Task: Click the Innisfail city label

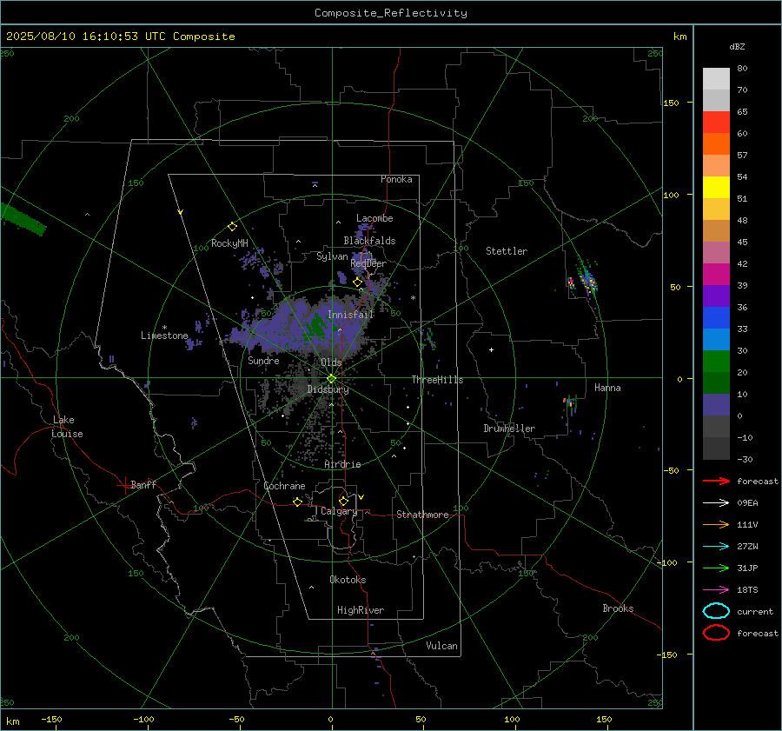Action: coord(351,315)
